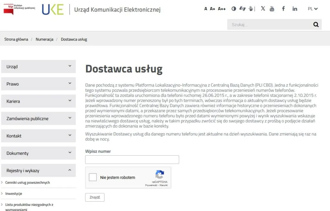The height and width of the screenshot is (211, 330).
Task: Expand the Dokumenty menu chevron
Action: [x=70, y=152]
